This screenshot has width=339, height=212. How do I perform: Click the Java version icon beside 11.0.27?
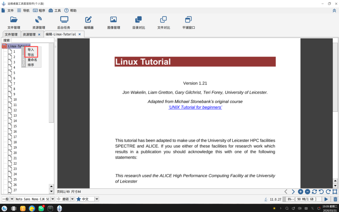point(266,199)
